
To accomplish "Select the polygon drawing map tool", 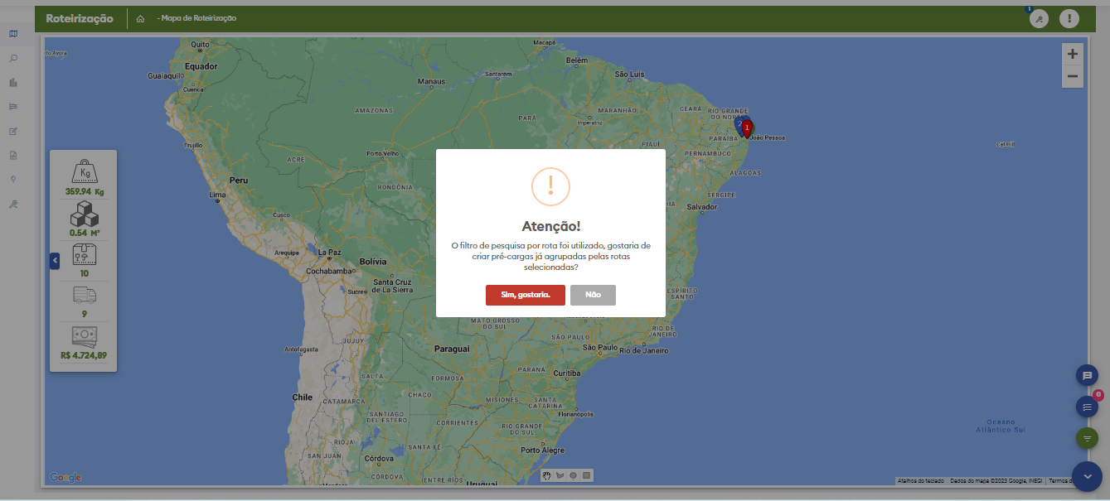I will coord(560,475).
